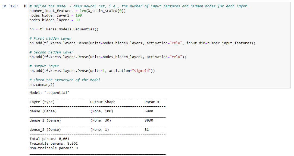Click the value 100 for nodes_hidden_layer1

[79, 15]
